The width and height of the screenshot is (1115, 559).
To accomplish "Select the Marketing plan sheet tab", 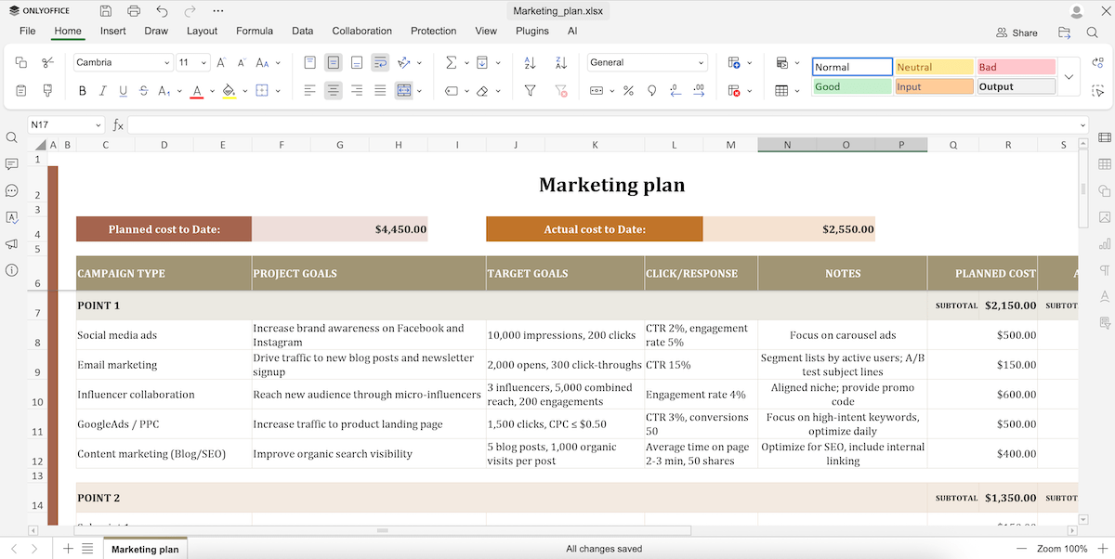I will click(144, 549).
